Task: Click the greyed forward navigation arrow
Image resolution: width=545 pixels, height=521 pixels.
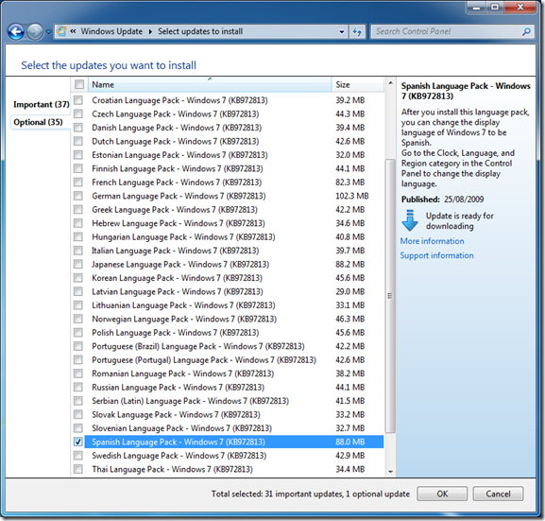Action: [x=35, y=32]
